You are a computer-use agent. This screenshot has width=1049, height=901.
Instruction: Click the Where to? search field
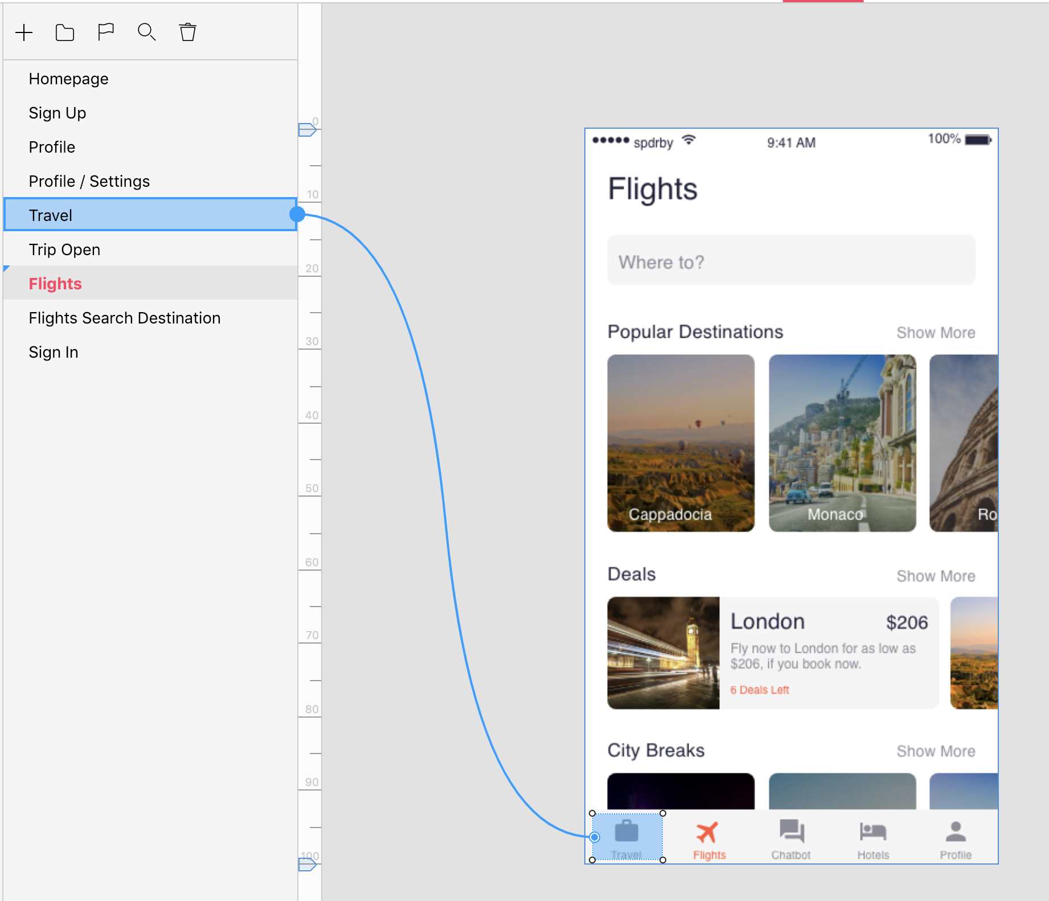pyautogui.click(x=791, y=260)
